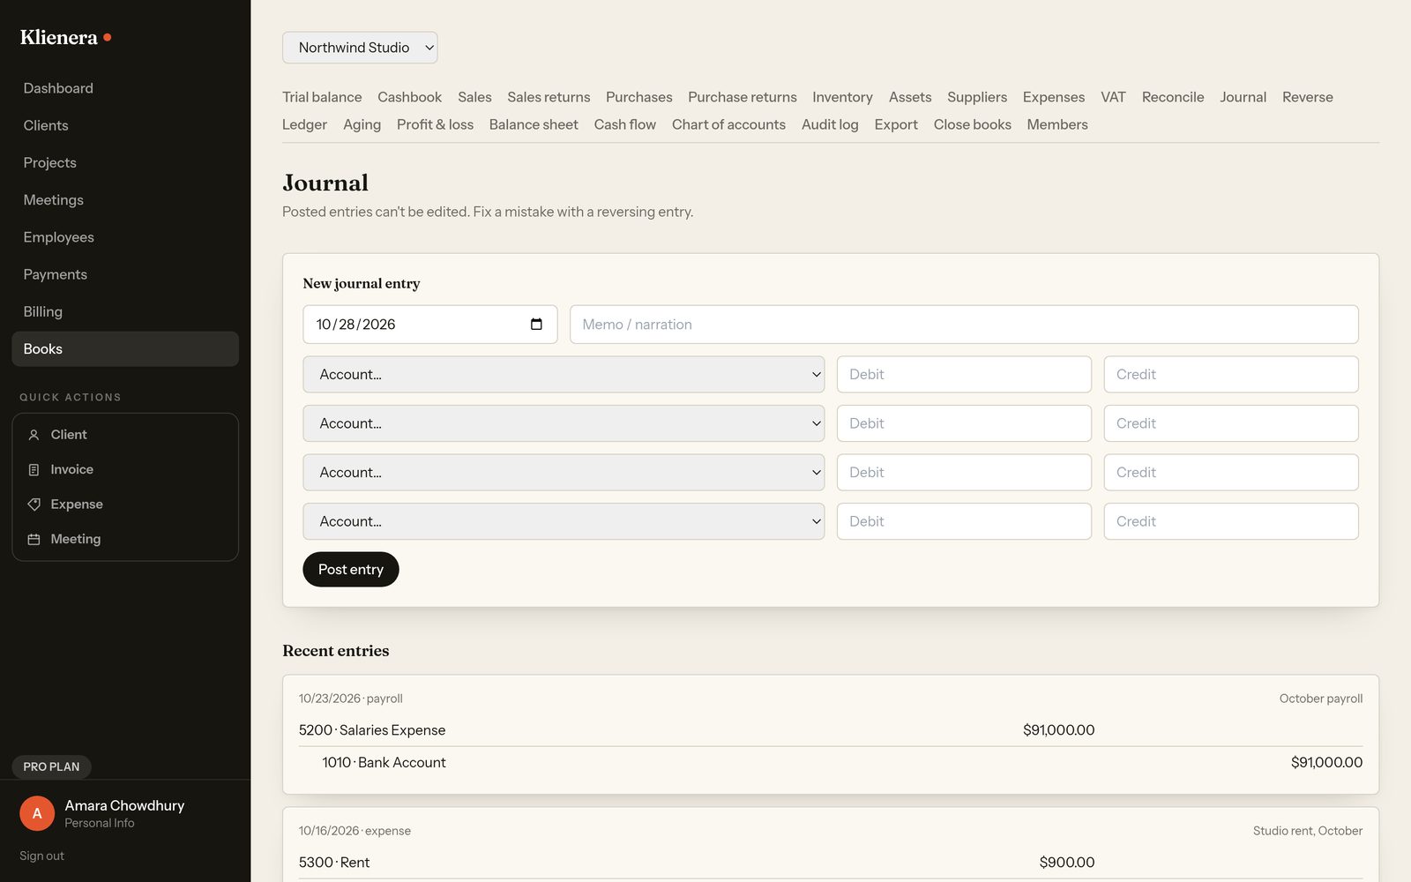Image resolution: width=1411 pixels, height=882 pixels.
Task: Click the 5200 · Salaries Expense entry line
Action: [831, 730]
